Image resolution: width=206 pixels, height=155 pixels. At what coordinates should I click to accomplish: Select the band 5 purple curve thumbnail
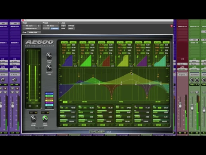point(141,61)
